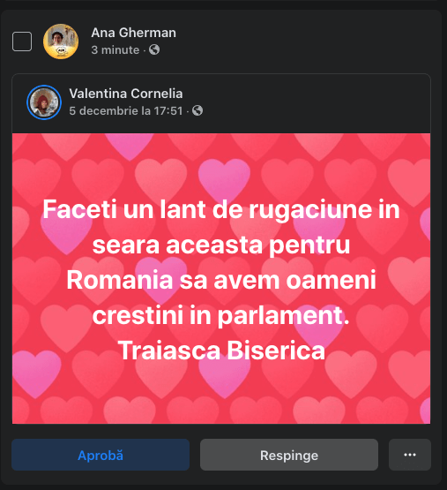The image size is (447, 490).
Task: Click the pink heart at the image's bottom-left
Action: [x=35, y=372]
